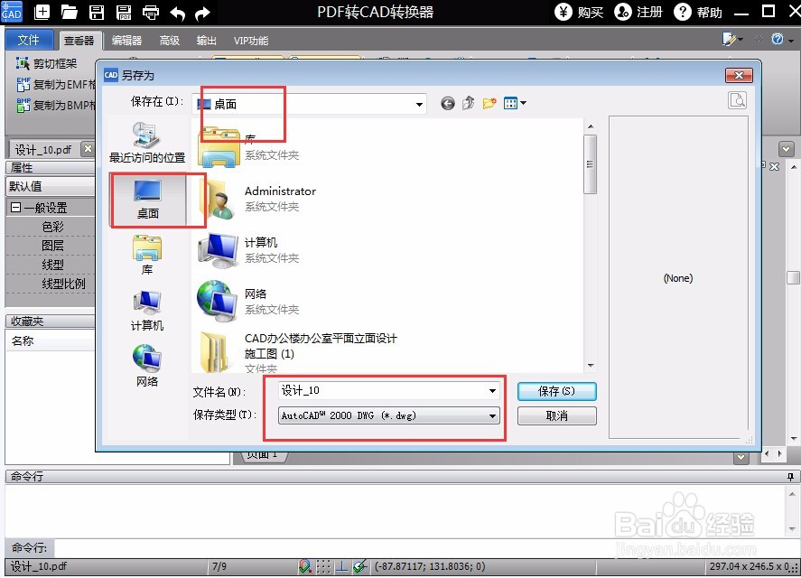Open the 保存在 location dropdown
801x578 pixels.
click(417, 103)
